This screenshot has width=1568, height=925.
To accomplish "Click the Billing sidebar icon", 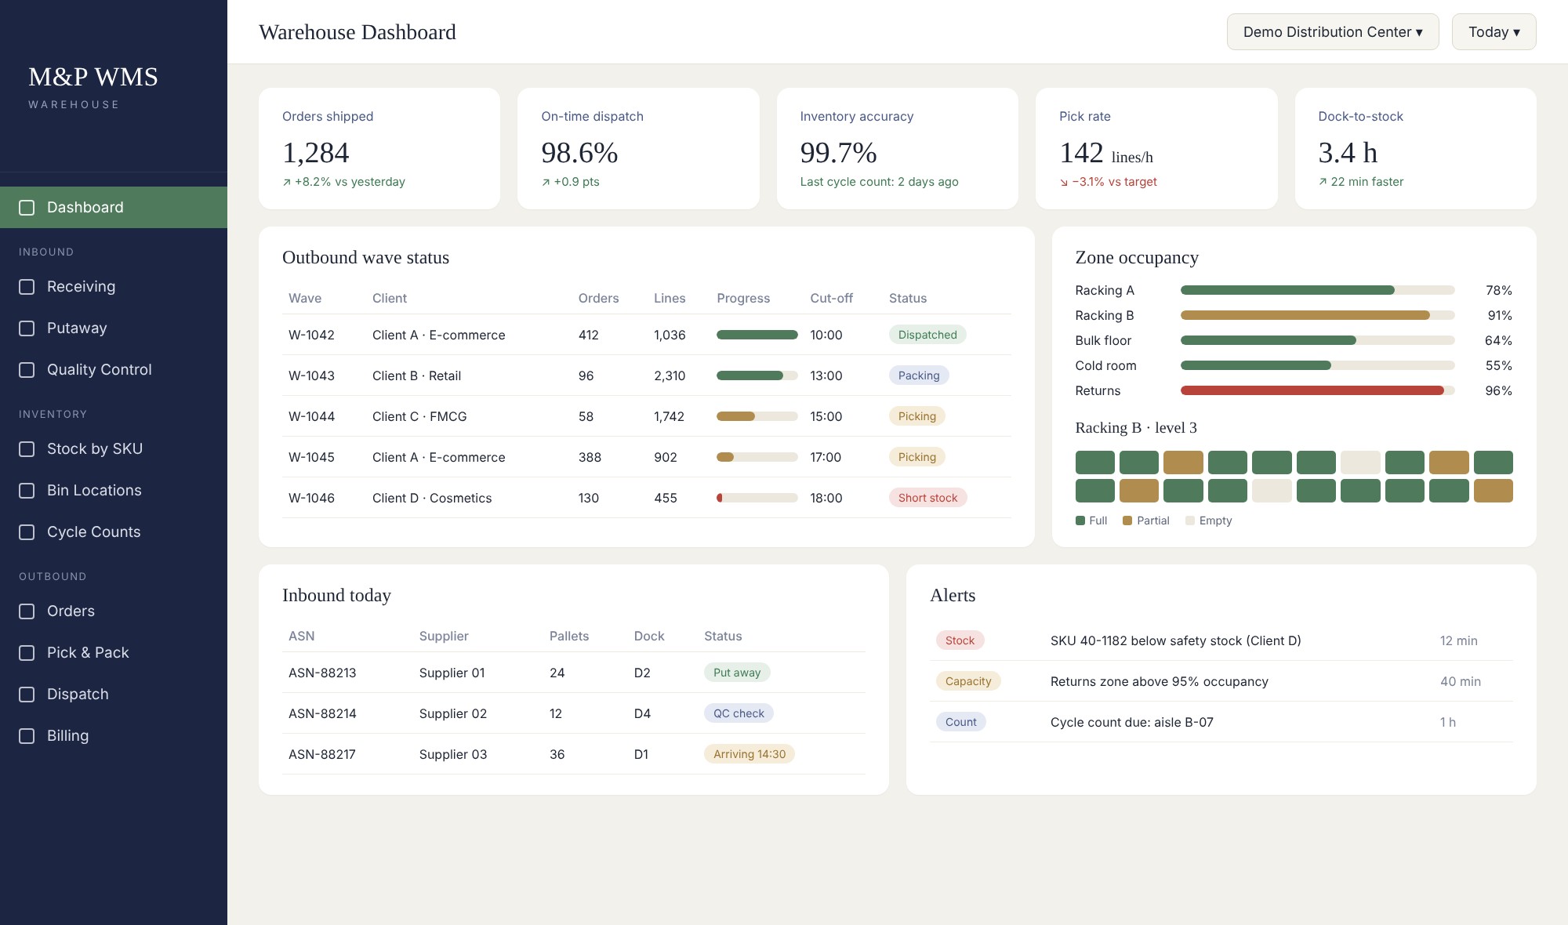I will click(x=27, y=736).
